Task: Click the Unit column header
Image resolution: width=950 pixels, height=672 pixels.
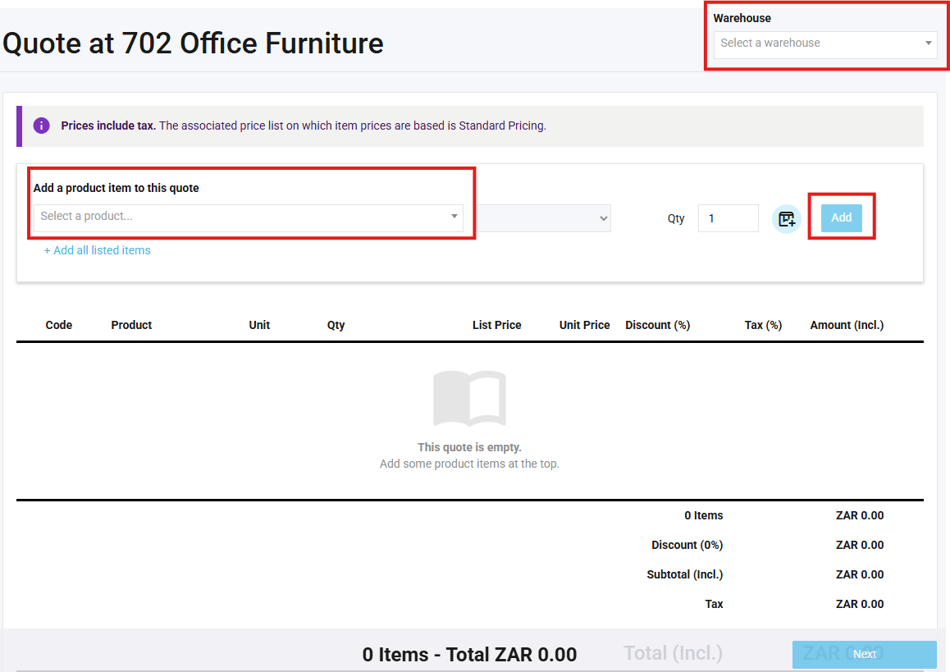Action: [259, 325]
